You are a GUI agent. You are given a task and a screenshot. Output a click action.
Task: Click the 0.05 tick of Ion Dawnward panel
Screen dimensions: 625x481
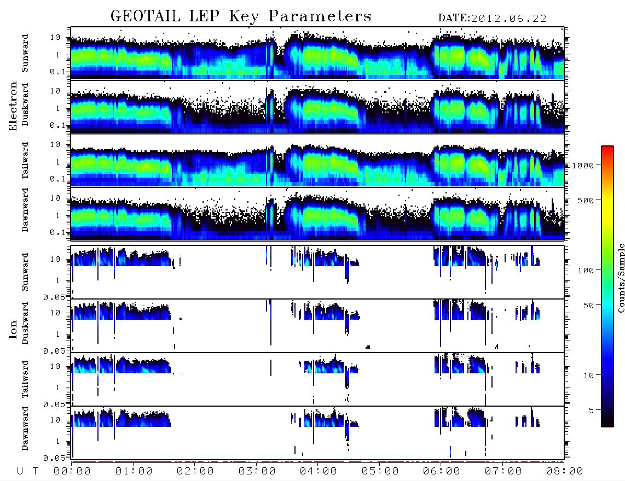[x=54, y=458]
